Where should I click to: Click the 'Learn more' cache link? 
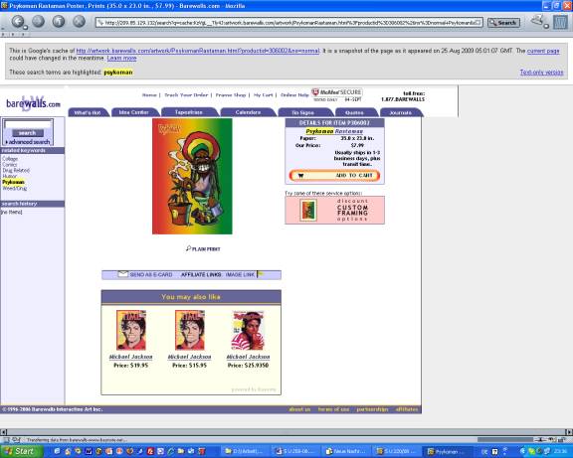pyautogui.click(x=121, y=58)
